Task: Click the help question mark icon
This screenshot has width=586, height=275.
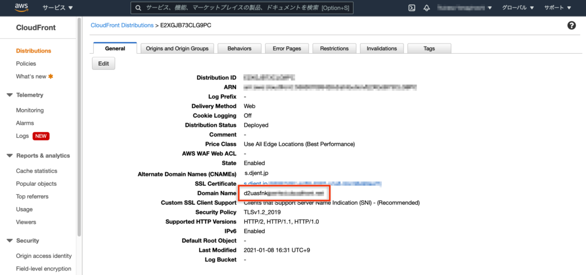Action: [x=572, y=26]
